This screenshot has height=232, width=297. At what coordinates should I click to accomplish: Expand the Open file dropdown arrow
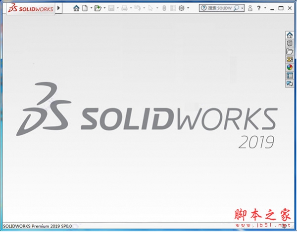(x=104, y=8)
